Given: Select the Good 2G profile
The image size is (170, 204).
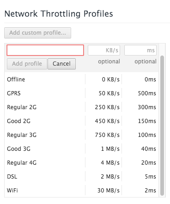Looking at the screenshot, I should coord(81,121).
